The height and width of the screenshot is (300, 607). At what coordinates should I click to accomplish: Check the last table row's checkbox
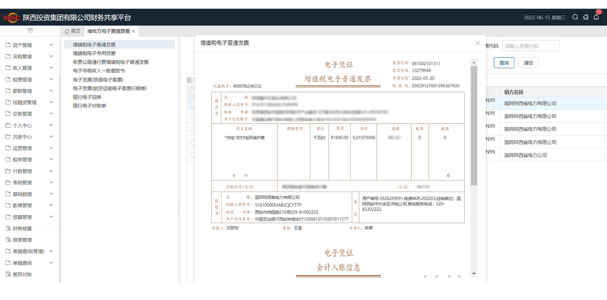(193, 155)
